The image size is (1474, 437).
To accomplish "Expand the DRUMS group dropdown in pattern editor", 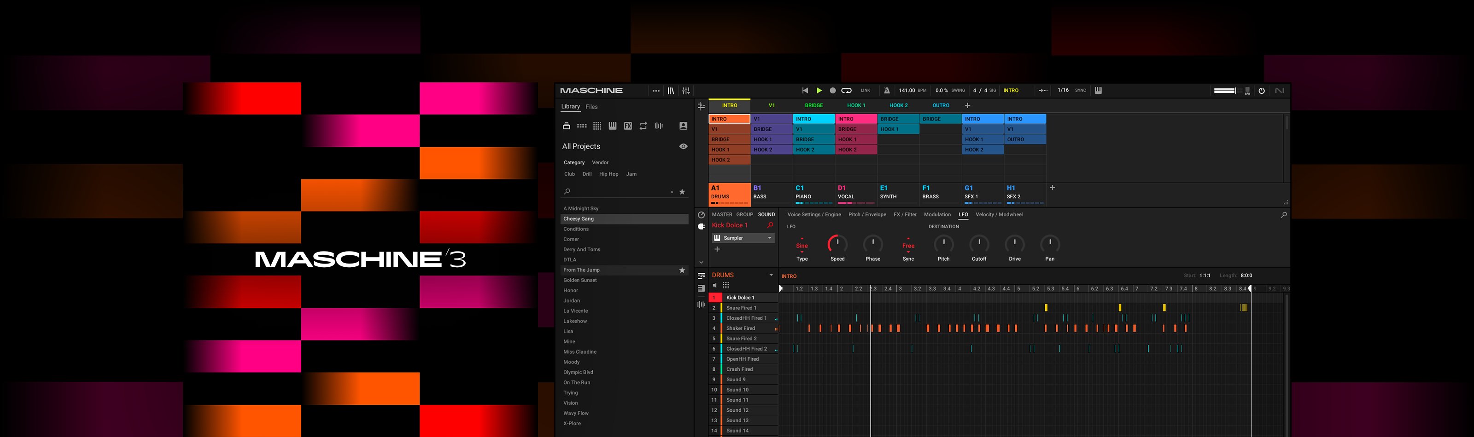I will pyautogui.click(x=771, y=276).
